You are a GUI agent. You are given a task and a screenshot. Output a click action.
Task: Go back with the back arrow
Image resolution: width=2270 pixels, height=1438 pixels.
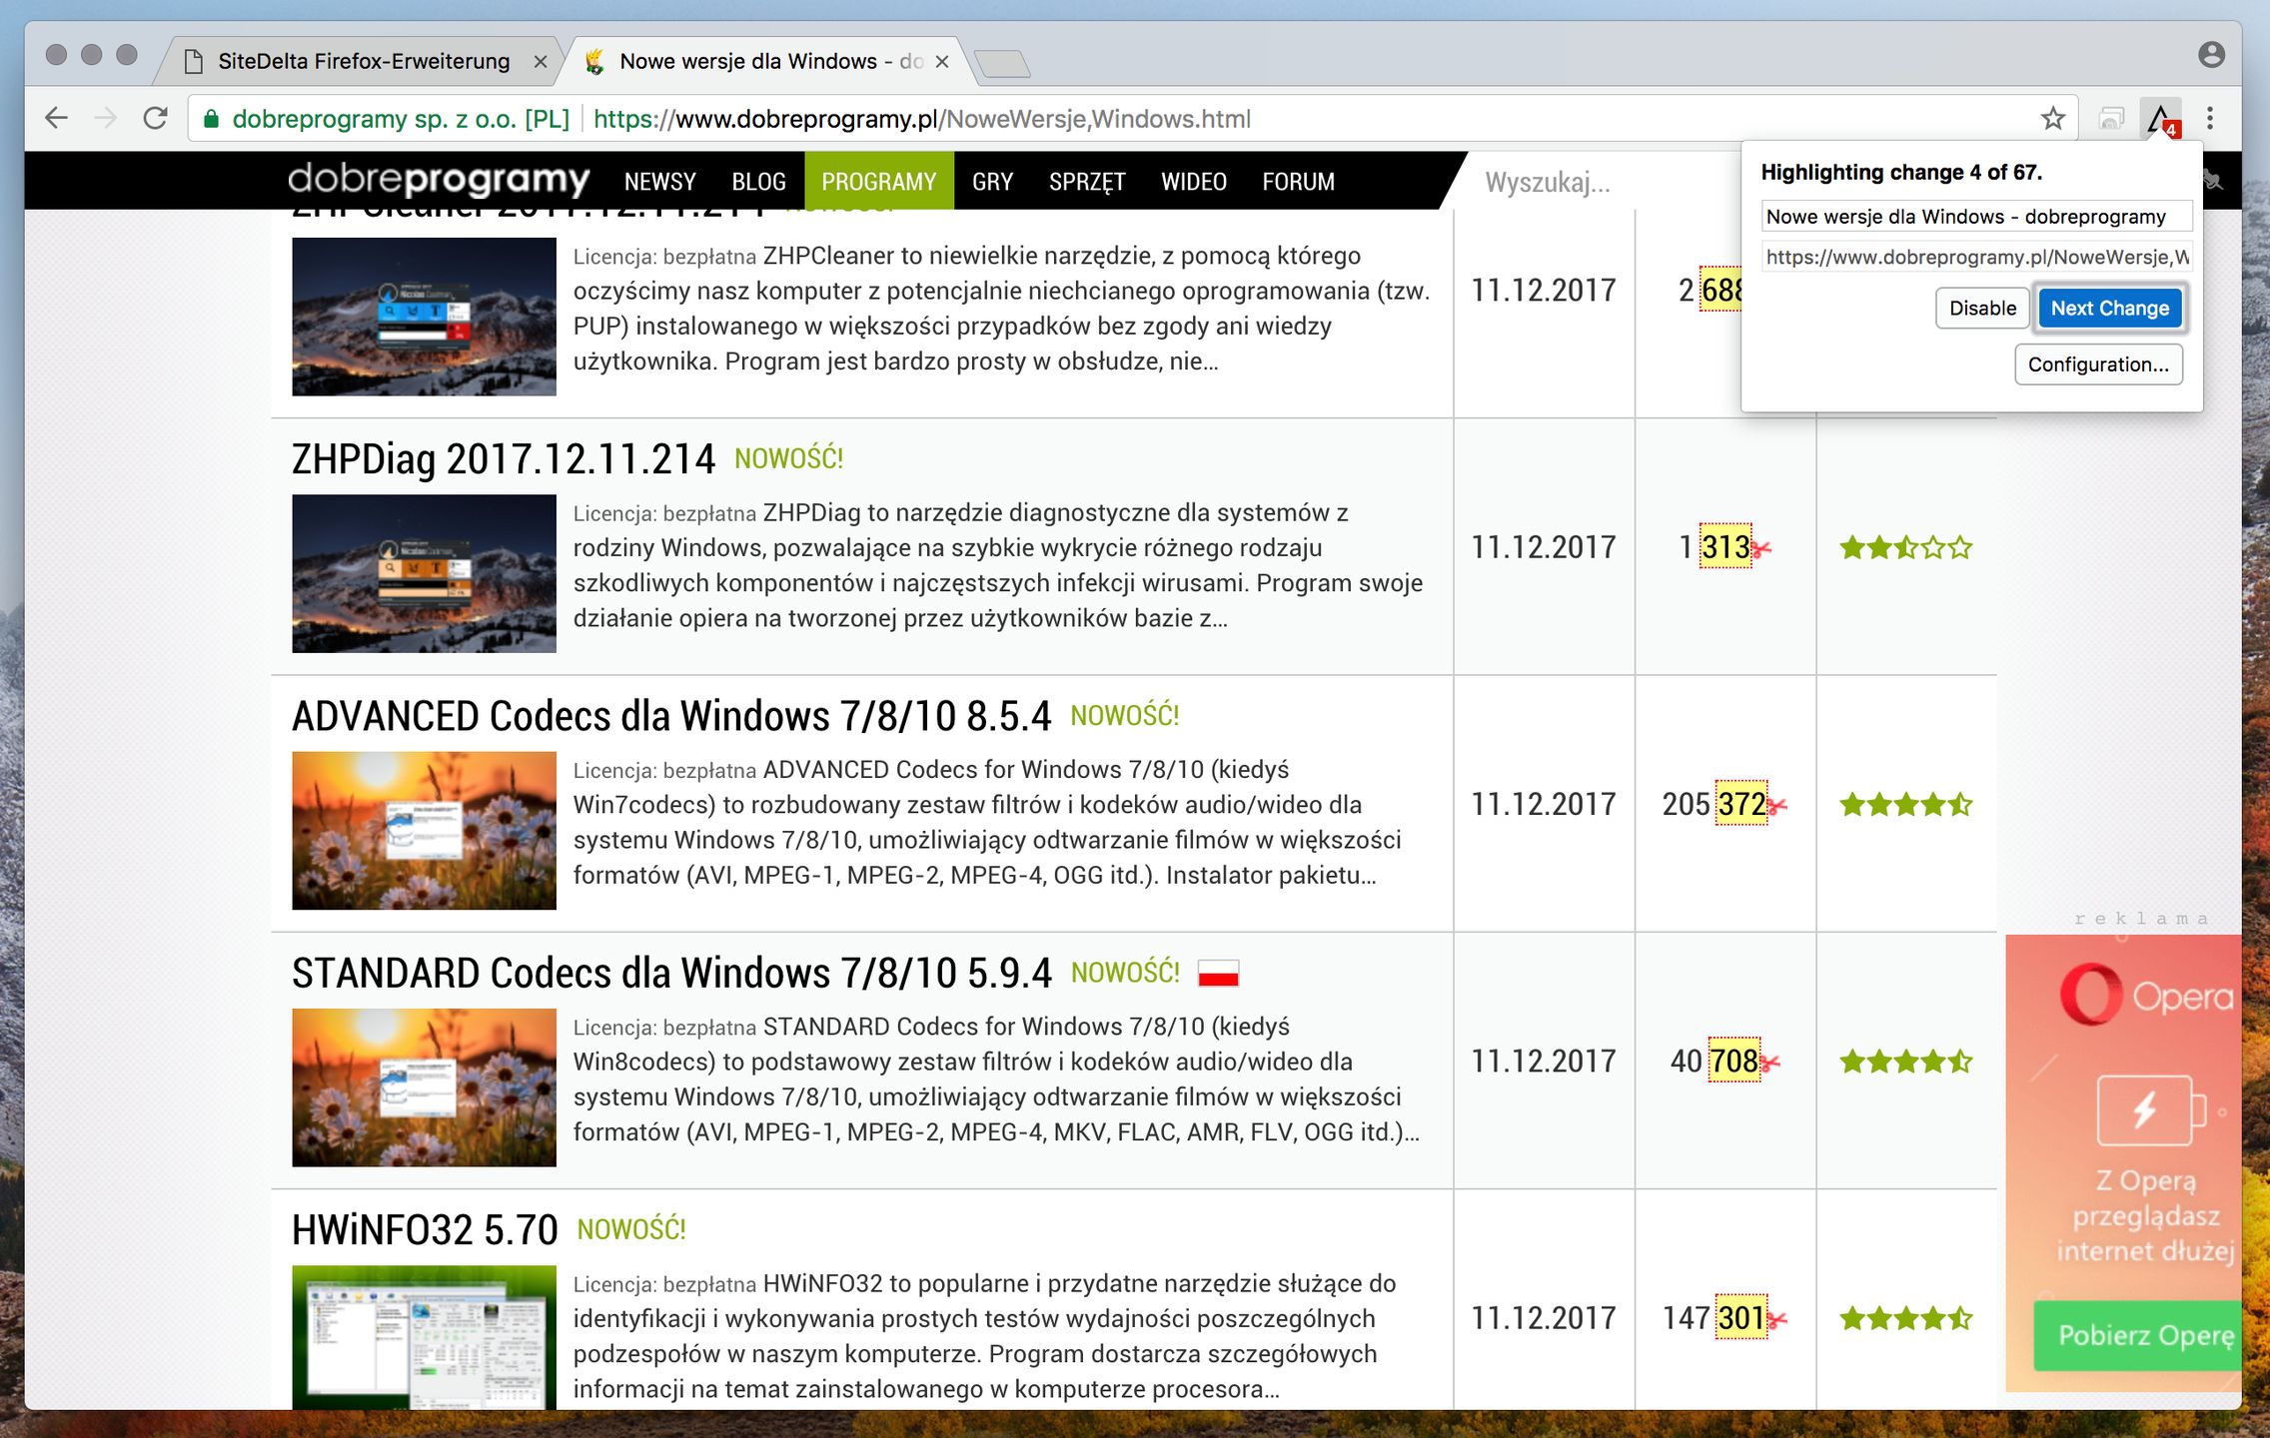point(57,119)
